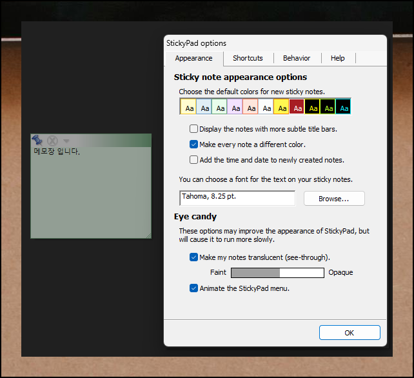Click the note text '메모장 입니다.'

pos(57,152)
